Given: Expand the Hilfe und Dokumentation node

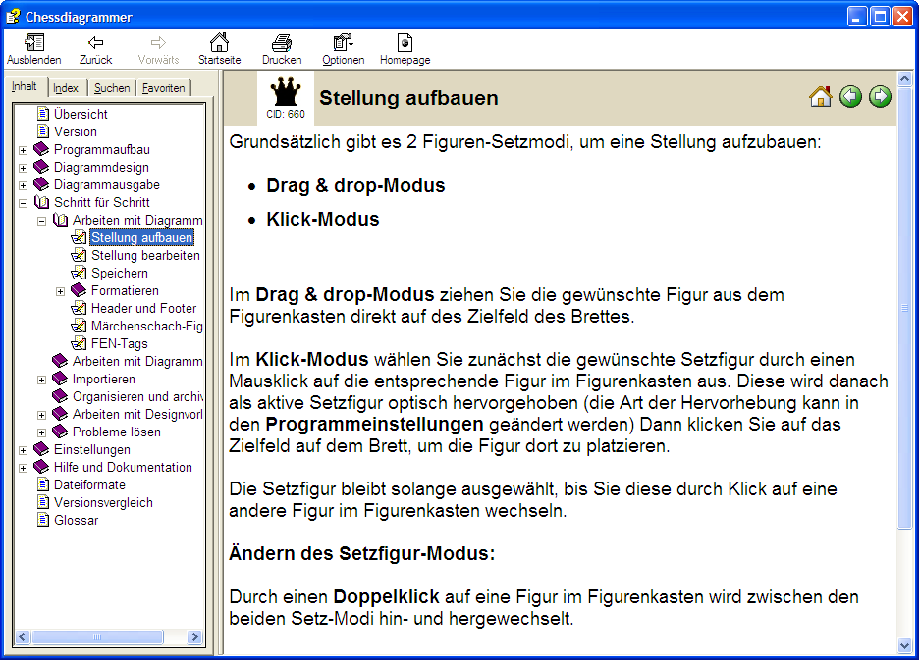Looking at the screenshot, I should coord(23,469).
